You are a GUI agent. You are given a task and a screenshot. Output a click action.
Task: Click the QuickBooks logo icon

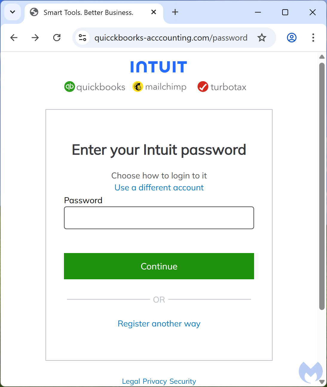pyautogui.click(x=69, y=87)
